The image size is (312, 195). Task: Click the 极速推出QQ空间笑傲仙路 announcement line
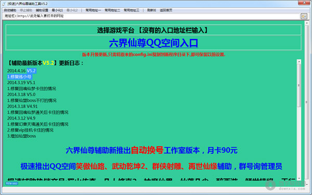151,166
